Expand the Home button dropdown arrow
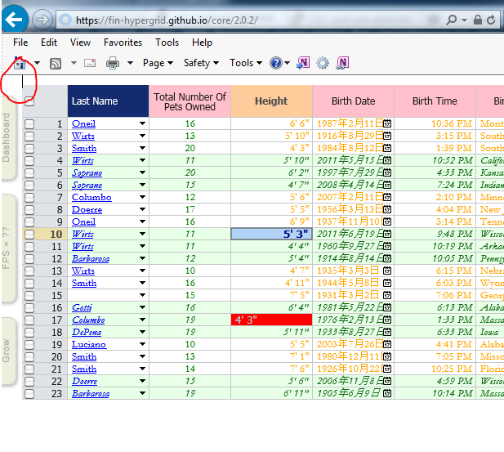 click(x=38, y=63)
